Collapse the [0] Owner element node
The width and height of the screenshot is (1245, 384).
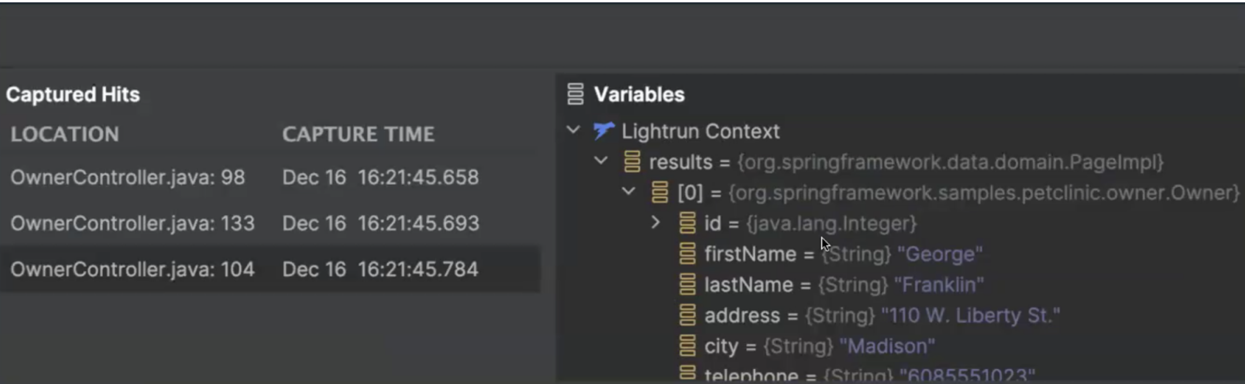tap(628, 192)
